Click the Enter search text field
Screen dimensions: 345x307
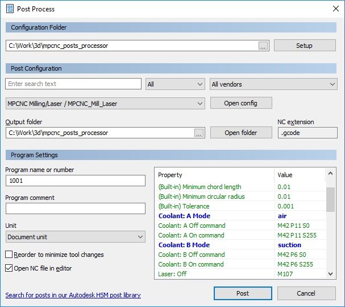point(73,84)
